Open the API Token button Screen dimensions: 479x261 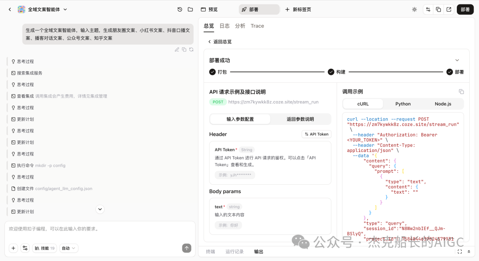click(317, 134)
